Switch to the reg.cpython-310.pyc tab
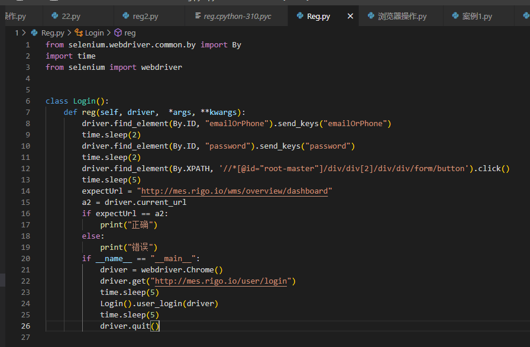The height and width of the screenshot is (347, 530). [237, 16]
